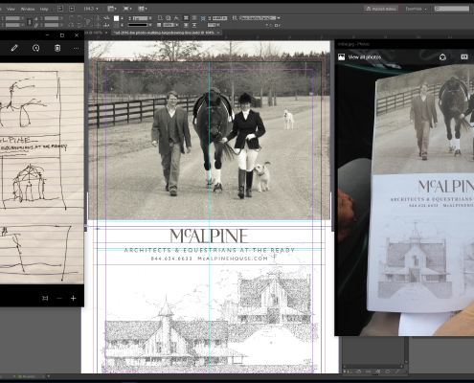Click zoom out minus in sketch Photos window
Screen dimensions: 474x383
pyautogui.click(x=59, y=298)
